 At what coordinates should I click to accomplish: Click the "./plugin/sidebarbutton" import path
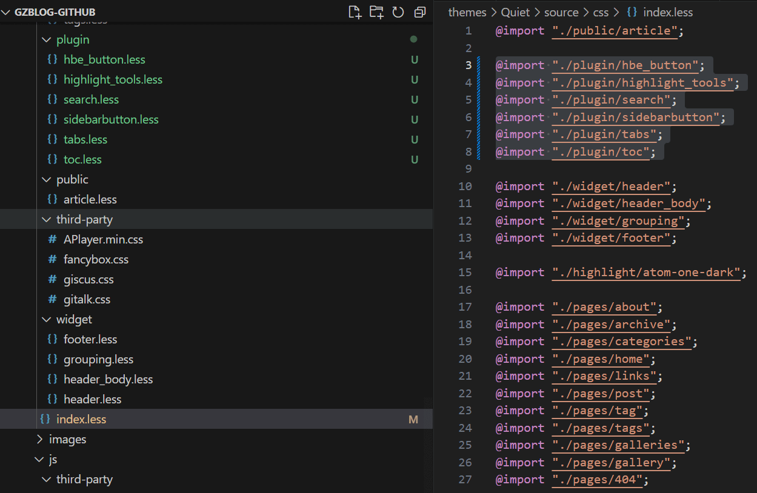(636, 117)
